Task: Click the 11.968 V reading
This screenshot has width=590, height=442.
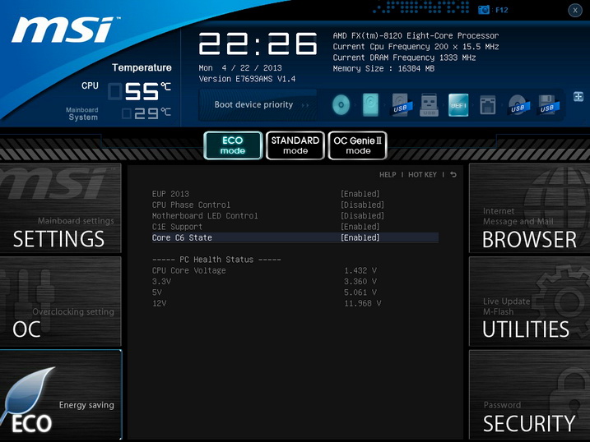Action: (x=363, y=303)
